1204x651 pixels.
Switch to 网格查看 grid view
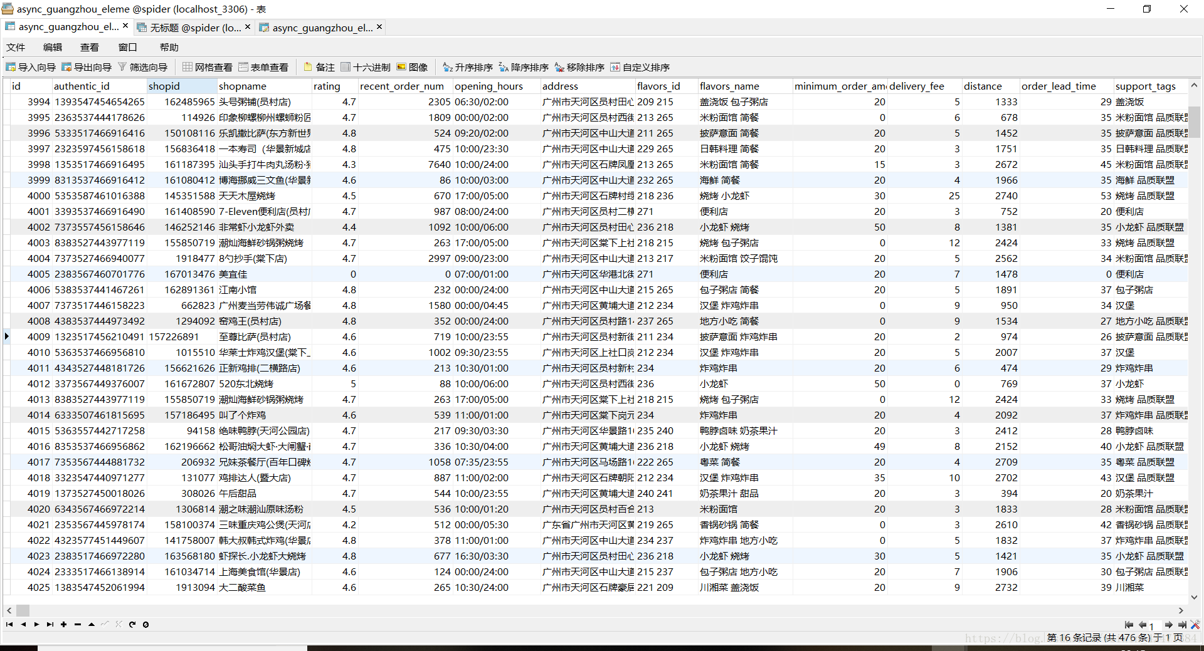(x=208, y=67)
